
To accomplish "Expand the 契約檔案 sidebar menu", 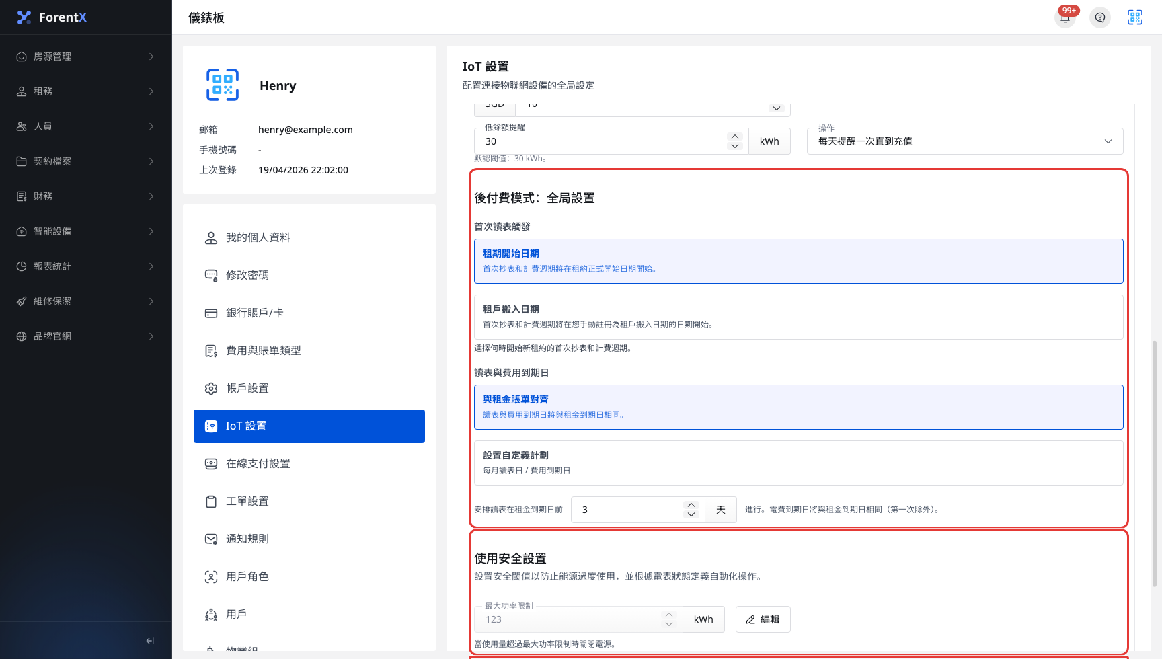I will [86, 161].
